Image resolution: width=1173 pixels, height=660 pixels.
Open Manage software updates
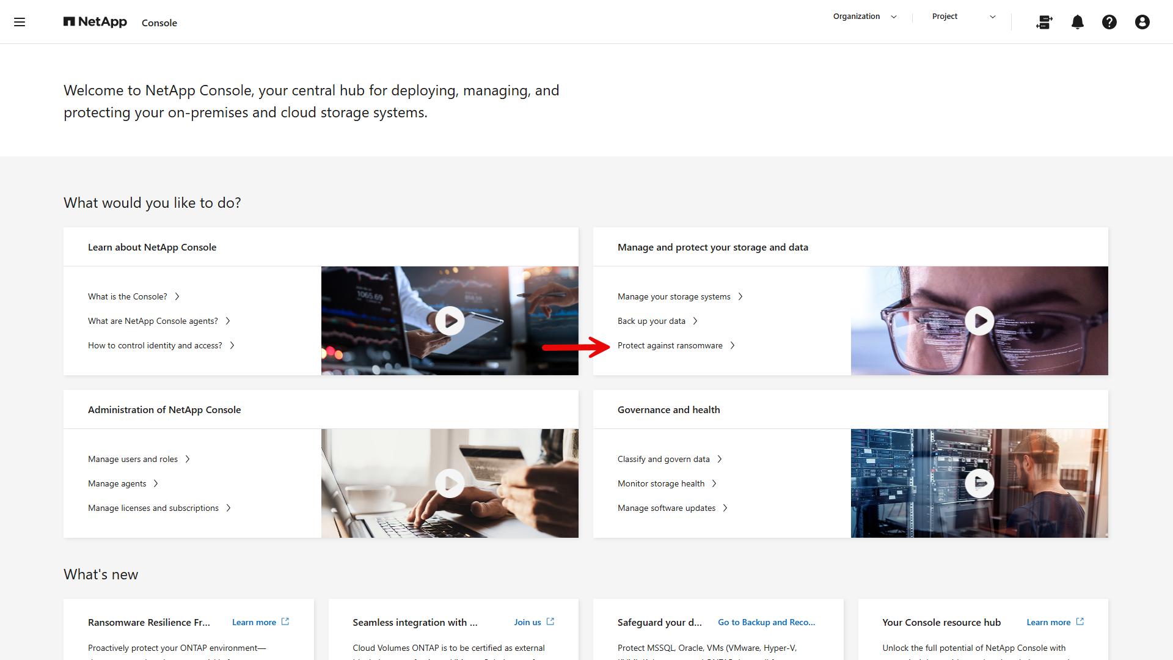click(673, 508)
